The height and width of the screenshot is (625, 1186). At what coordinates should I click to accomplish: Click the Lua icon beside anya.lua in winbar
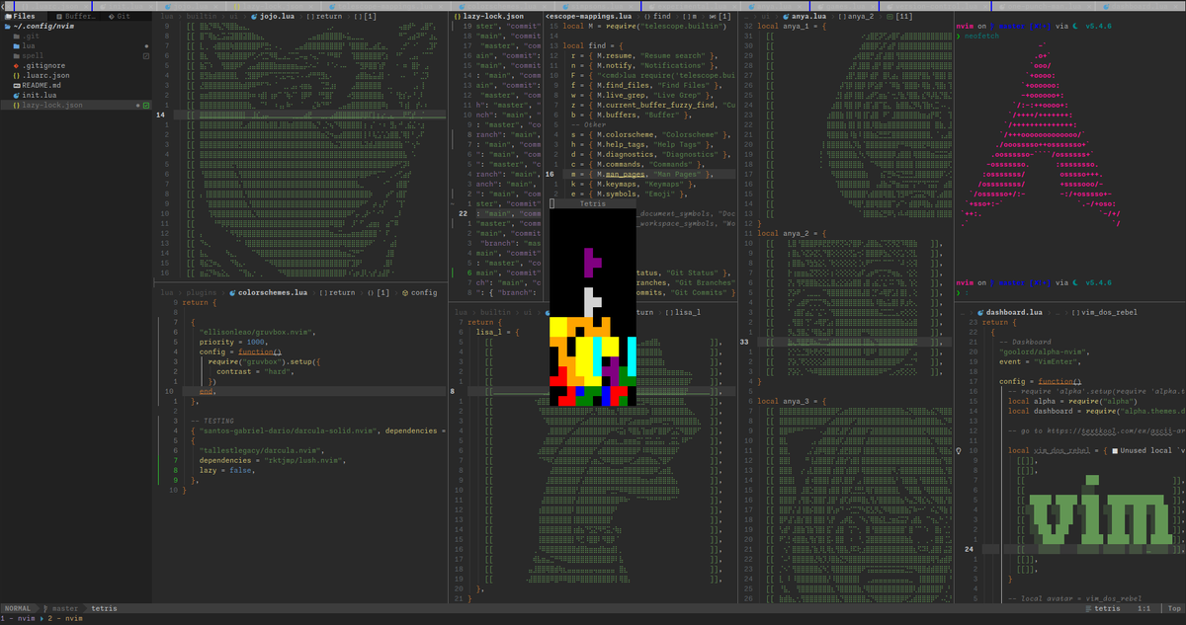[785, 17]
